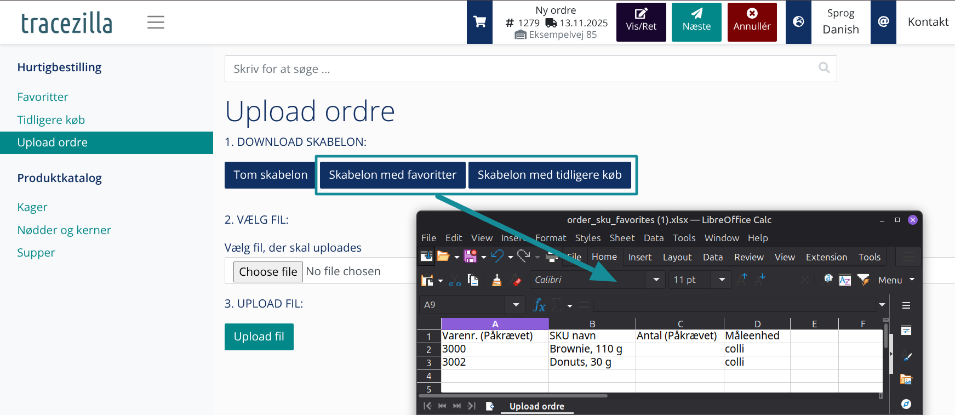Open Calc Help menu

[x=758, y=238]
